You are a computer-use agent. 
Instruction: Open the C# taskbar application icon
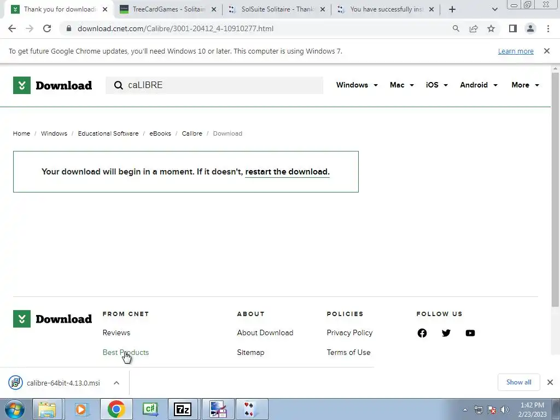150,409
